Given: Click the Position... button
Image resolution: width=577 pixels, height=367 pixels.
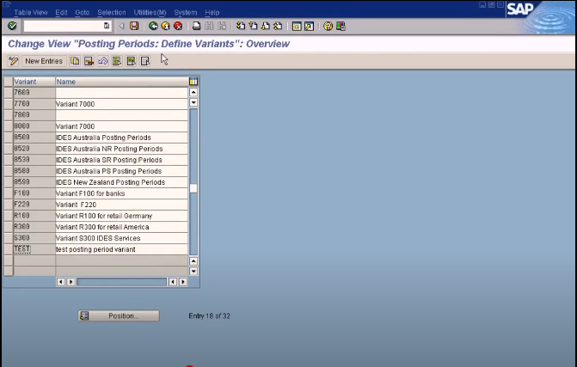Looking at the screenshot, I should point(119,316).
